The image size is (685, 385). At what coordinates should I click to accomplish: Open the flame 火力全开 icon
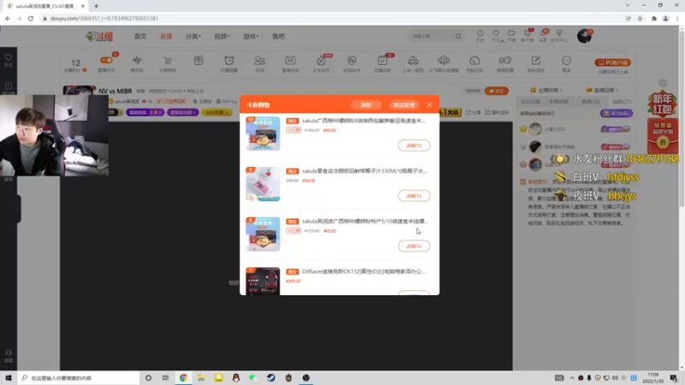(x=321, y=60)
